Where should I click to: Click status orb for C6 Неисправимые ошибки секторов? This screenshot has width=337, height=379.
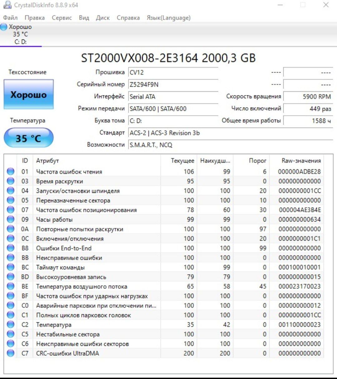pyautogui.click(x=11, y=344)
